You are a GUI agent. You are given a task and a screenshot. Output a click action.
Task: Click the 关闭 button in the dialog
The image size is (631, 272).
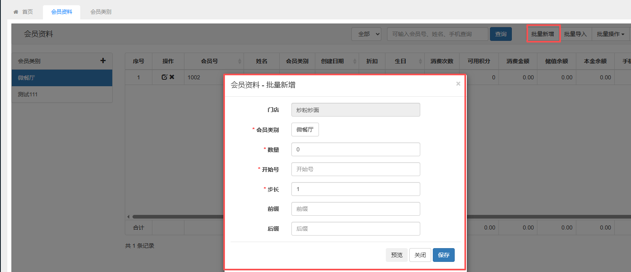420,255
